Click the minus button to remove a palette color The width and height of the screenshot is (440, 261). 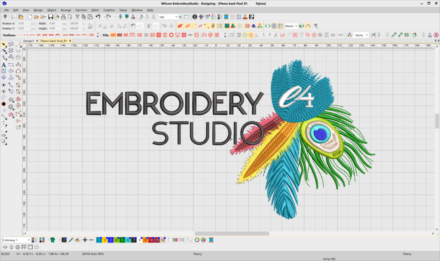click(91, 240)
